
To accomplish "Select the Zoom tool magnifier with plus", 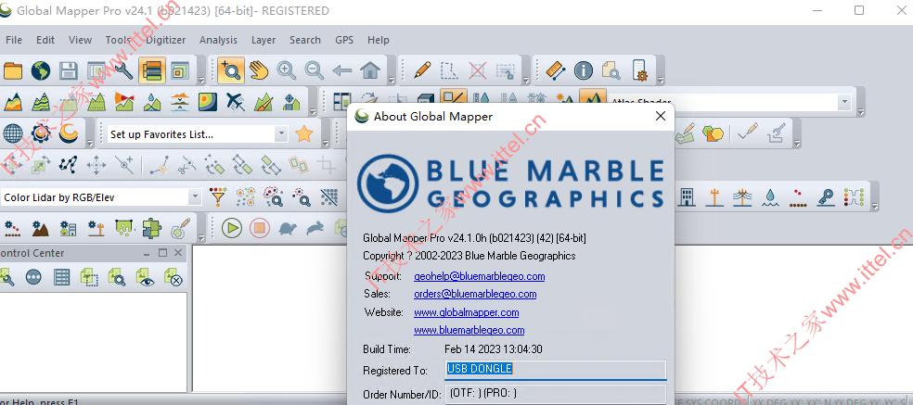I will point(231,71).
